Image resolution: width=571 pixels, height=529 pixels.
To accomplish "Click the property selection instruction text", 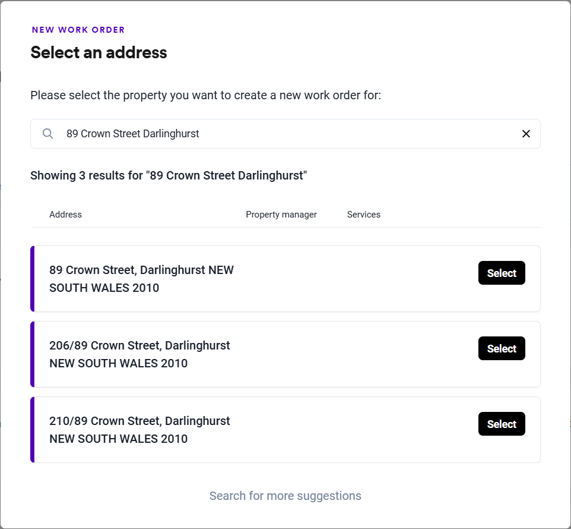I will point(205,95).
